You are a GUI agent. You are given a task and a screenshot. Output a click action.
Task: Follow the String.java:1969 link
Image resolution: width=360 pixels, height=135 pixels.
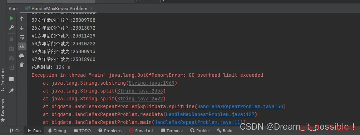point(152,83)
